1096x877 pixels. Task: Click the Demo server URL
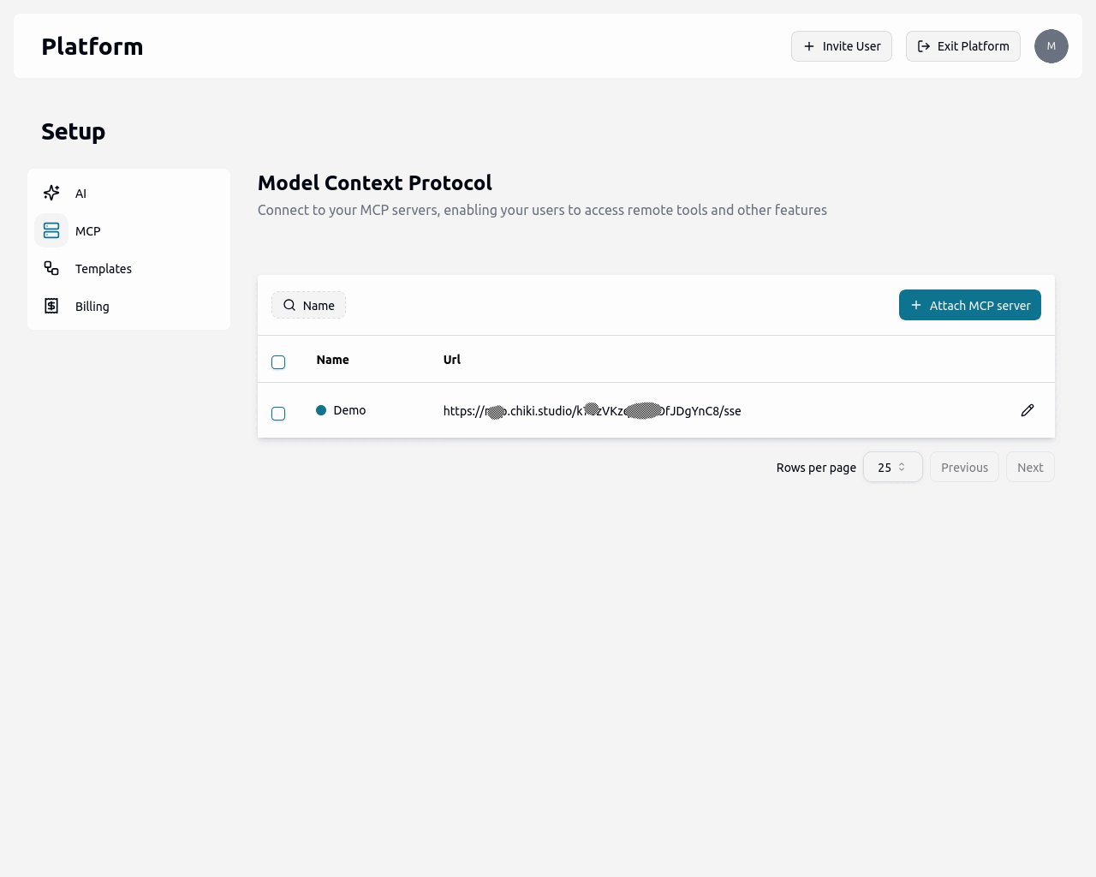click(x=592, y=411)
